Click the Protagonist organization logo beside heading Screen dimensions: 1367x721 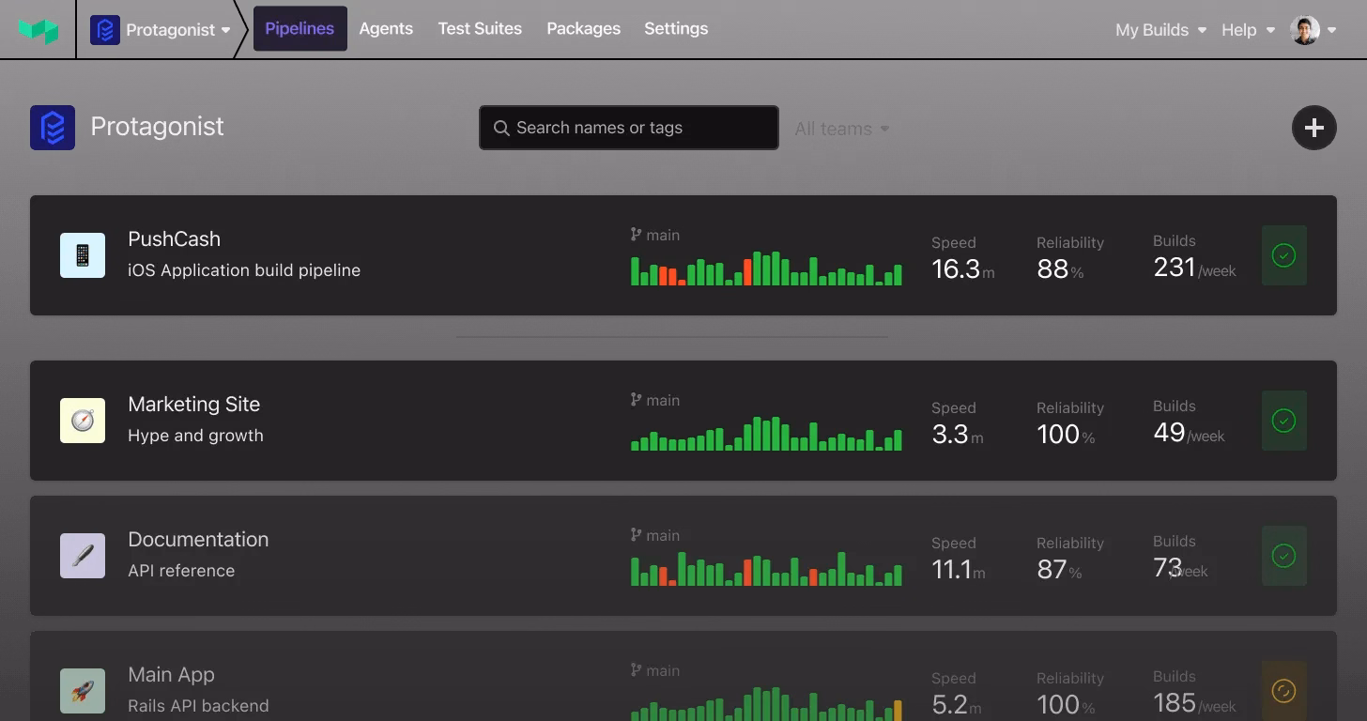53,128
